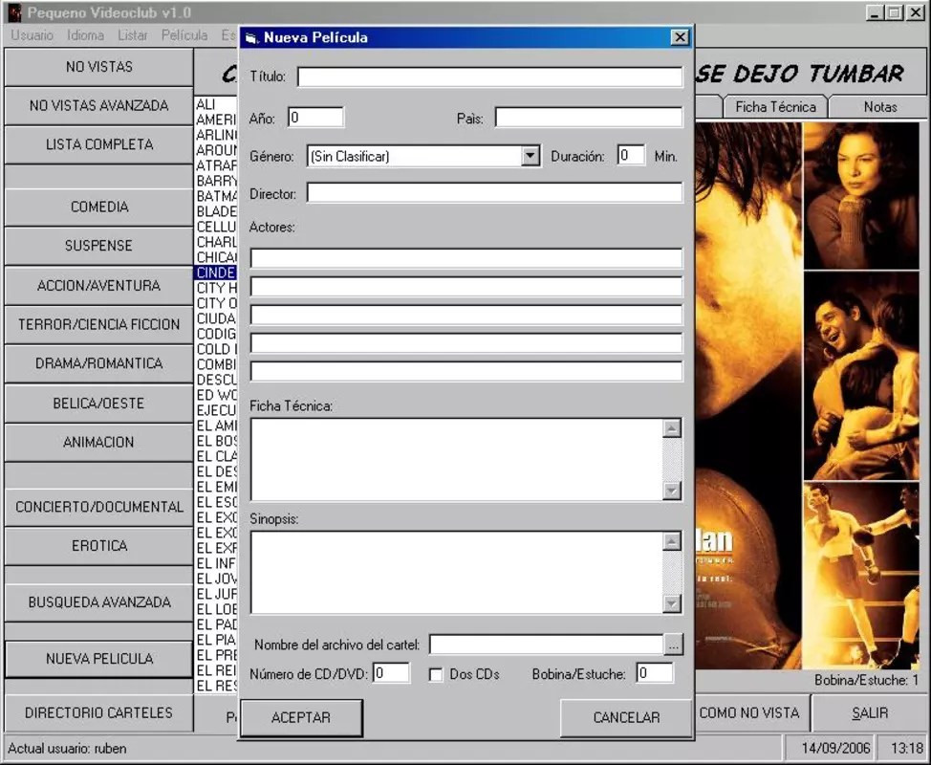This screenshot has height=765, width=931.
Task: Open the Usuario menu
Action: click(32, 35)
